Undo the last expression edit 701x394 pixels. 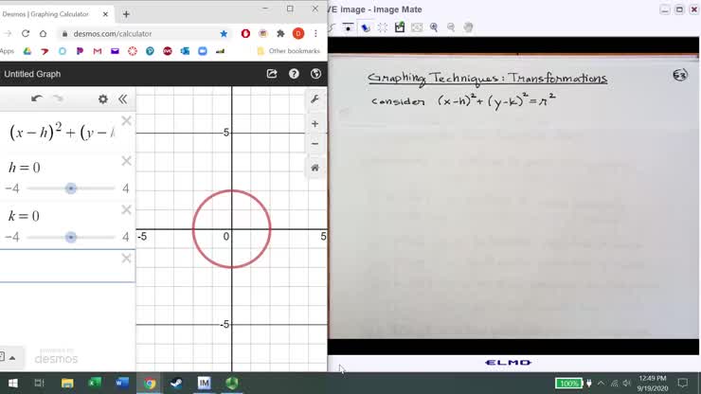37,98
